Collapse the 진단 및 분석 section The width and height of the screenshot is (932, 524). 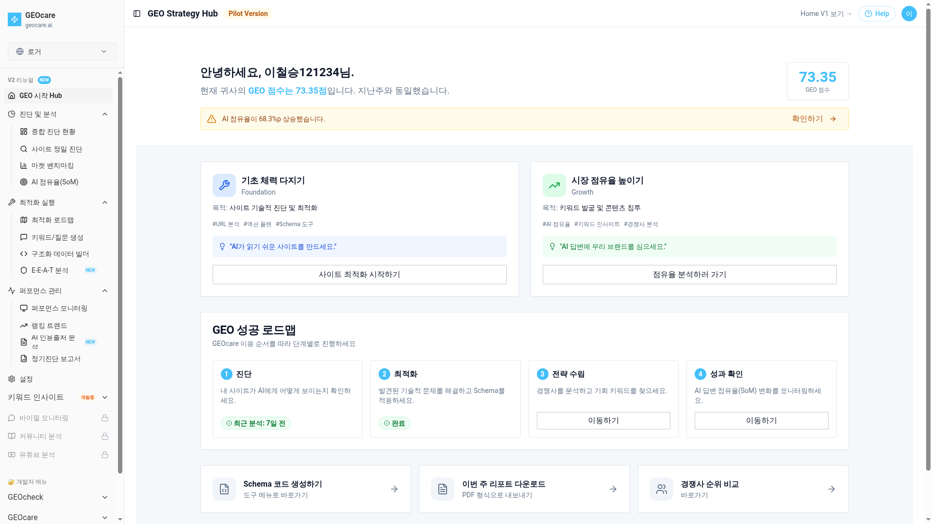[x=104, y=114]
